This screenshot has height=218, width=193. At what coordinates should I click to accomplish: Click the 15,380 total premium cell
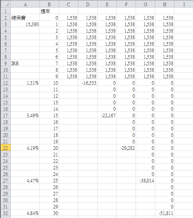coord(25,24)
